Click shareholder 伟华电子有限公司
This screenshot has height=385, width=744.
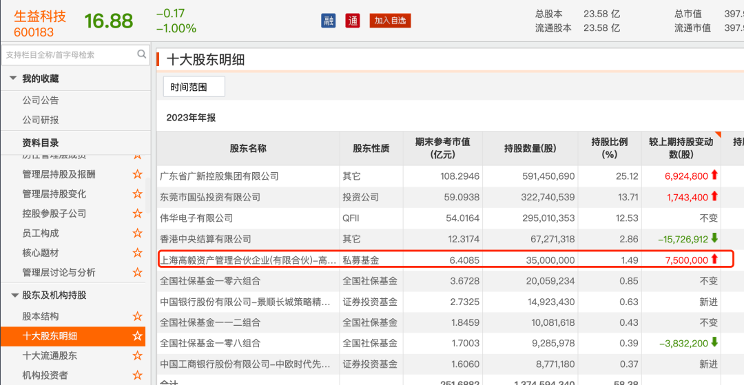click(197, 218)
